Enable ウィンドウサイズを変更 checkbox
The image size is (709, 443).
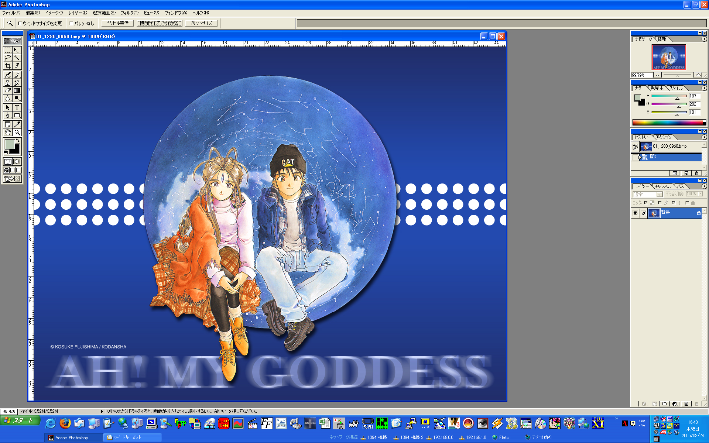tap(20, 23)
